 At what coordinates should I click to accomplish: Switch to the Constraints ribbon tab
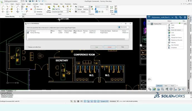pos(48,4)
